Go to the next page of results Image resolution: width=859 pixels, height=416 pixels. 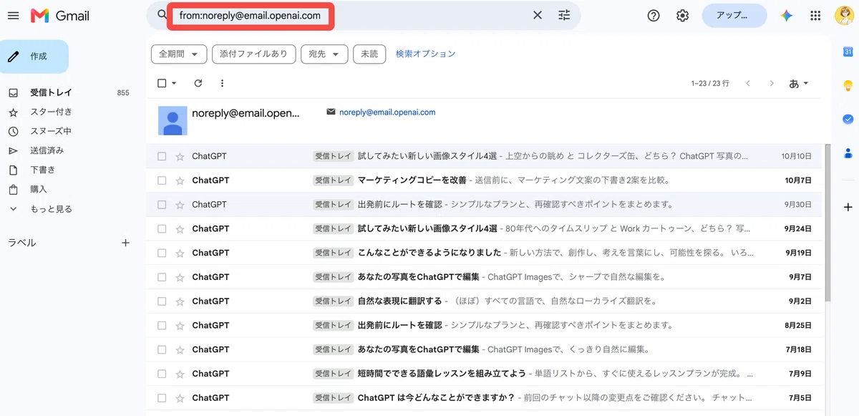tap(772, 83)
